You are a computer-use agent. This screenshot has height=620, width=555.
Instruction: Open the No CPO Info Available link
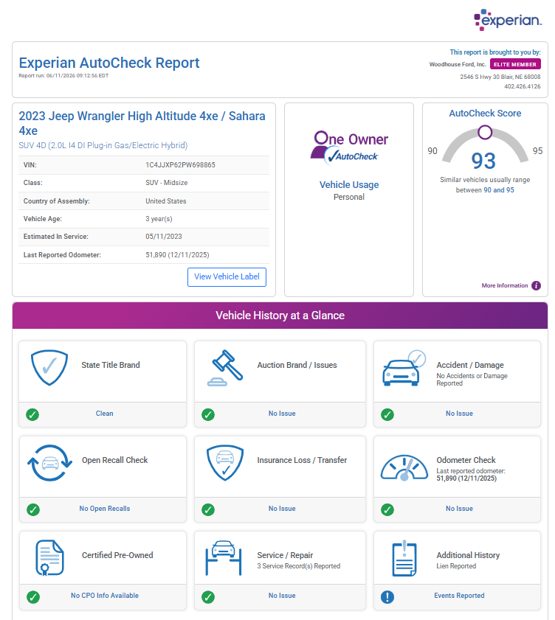105,596
